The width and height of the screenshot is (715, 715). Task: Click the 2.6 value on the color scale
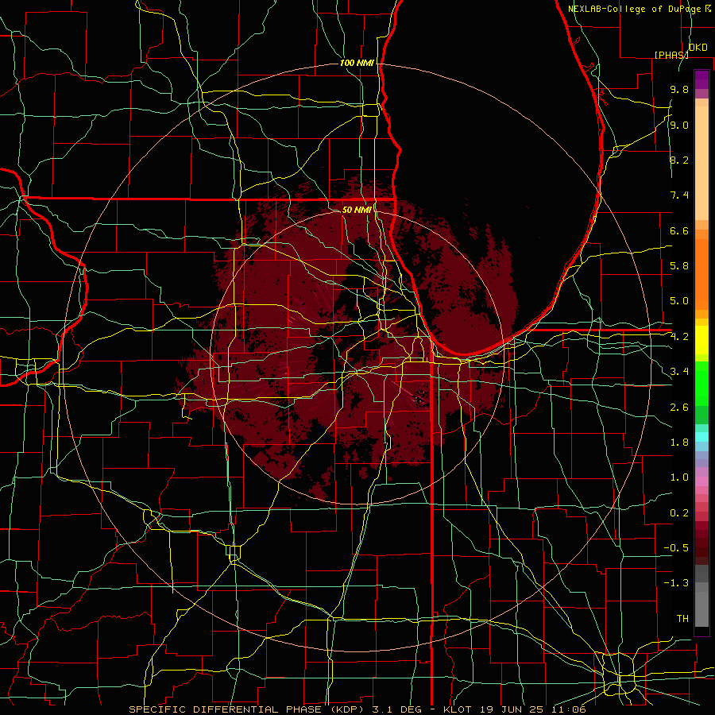tap(679, 408)
